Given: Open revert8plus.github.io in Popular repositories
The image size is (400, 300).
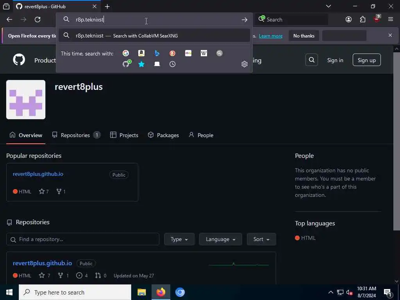Looking at the screenshot, I should 38,174.
